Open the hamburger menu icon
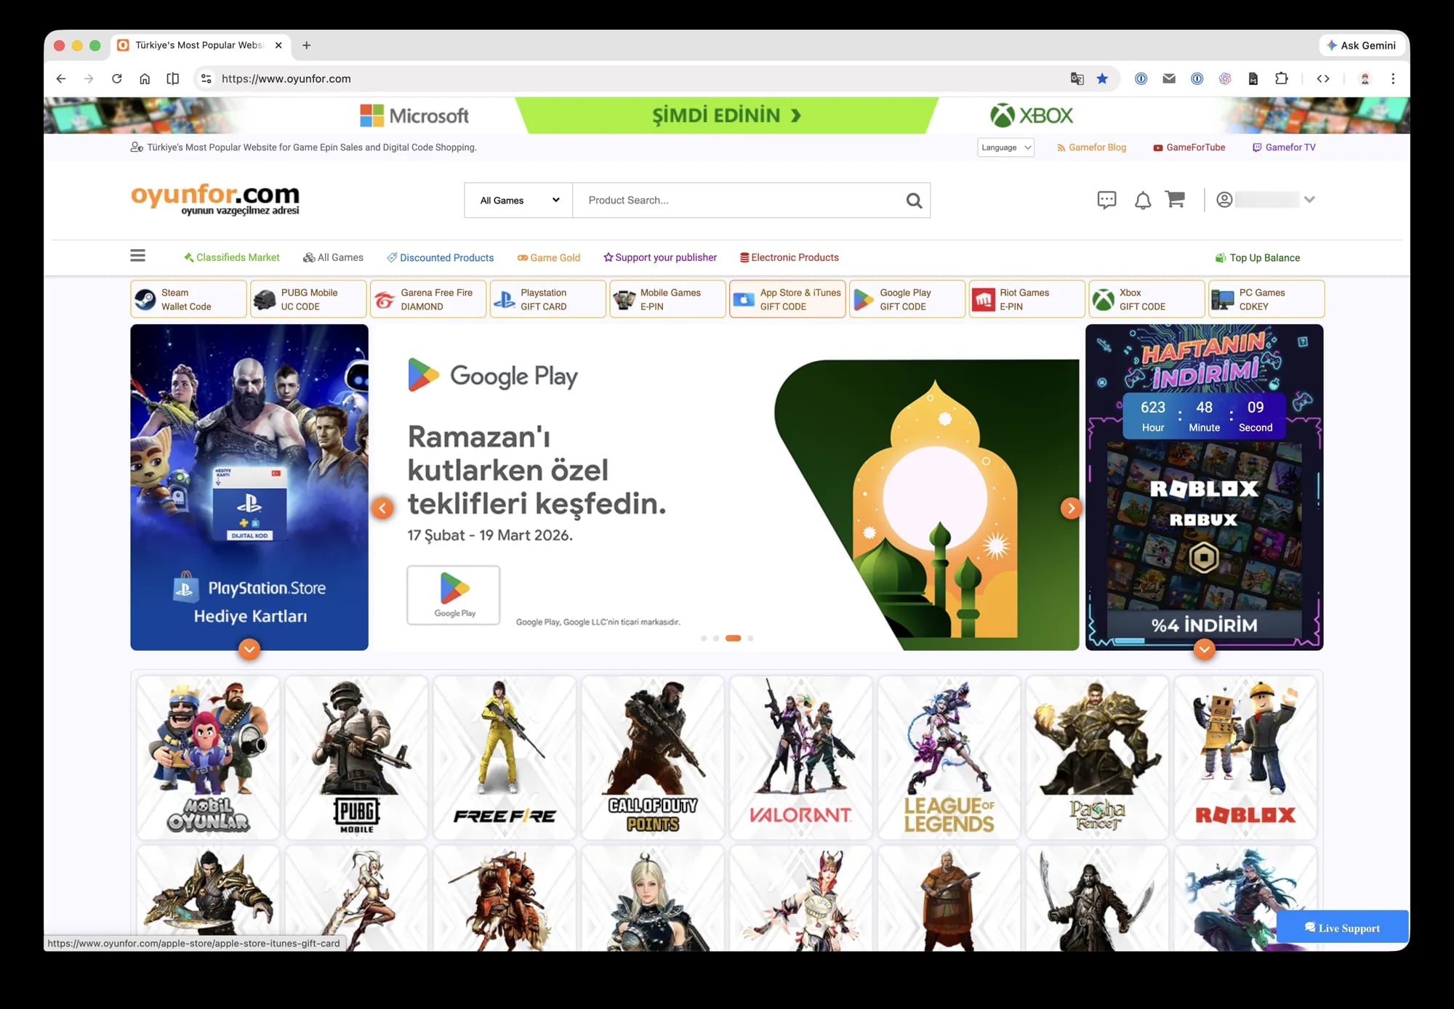Screen dimensions: 1454x1009 [x=137, y=256]
